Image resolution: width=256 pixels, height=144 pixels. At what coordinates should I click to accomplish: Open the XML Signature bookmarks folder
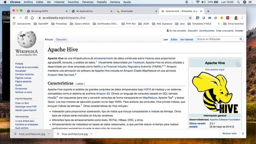click(x=162, y=24)
